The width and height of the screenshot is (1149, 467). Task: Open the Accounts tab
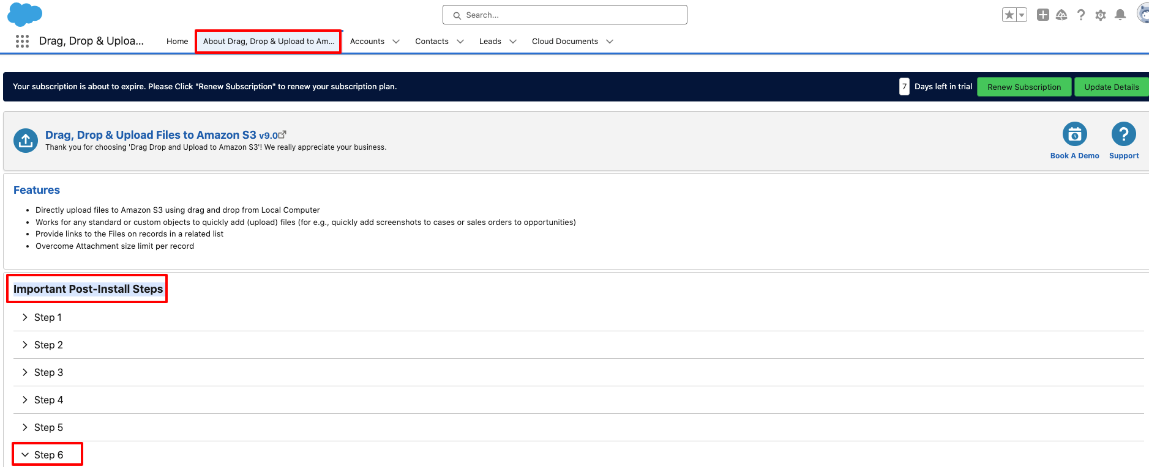[367, 41]
